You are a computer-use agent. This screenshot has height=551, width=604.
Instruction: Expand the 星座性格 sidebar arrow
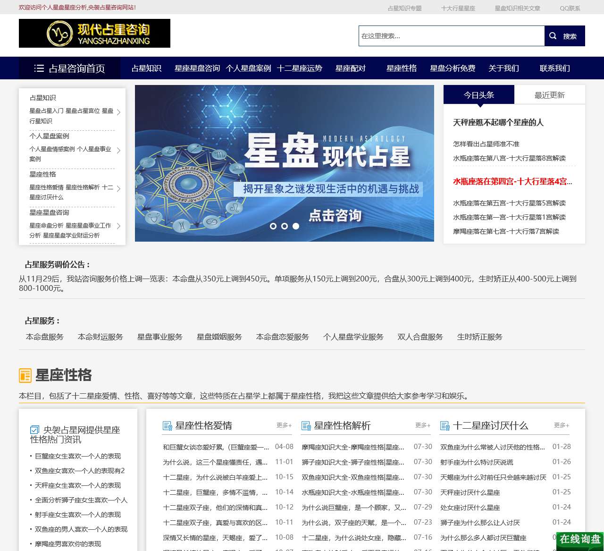tap(118, 189)
